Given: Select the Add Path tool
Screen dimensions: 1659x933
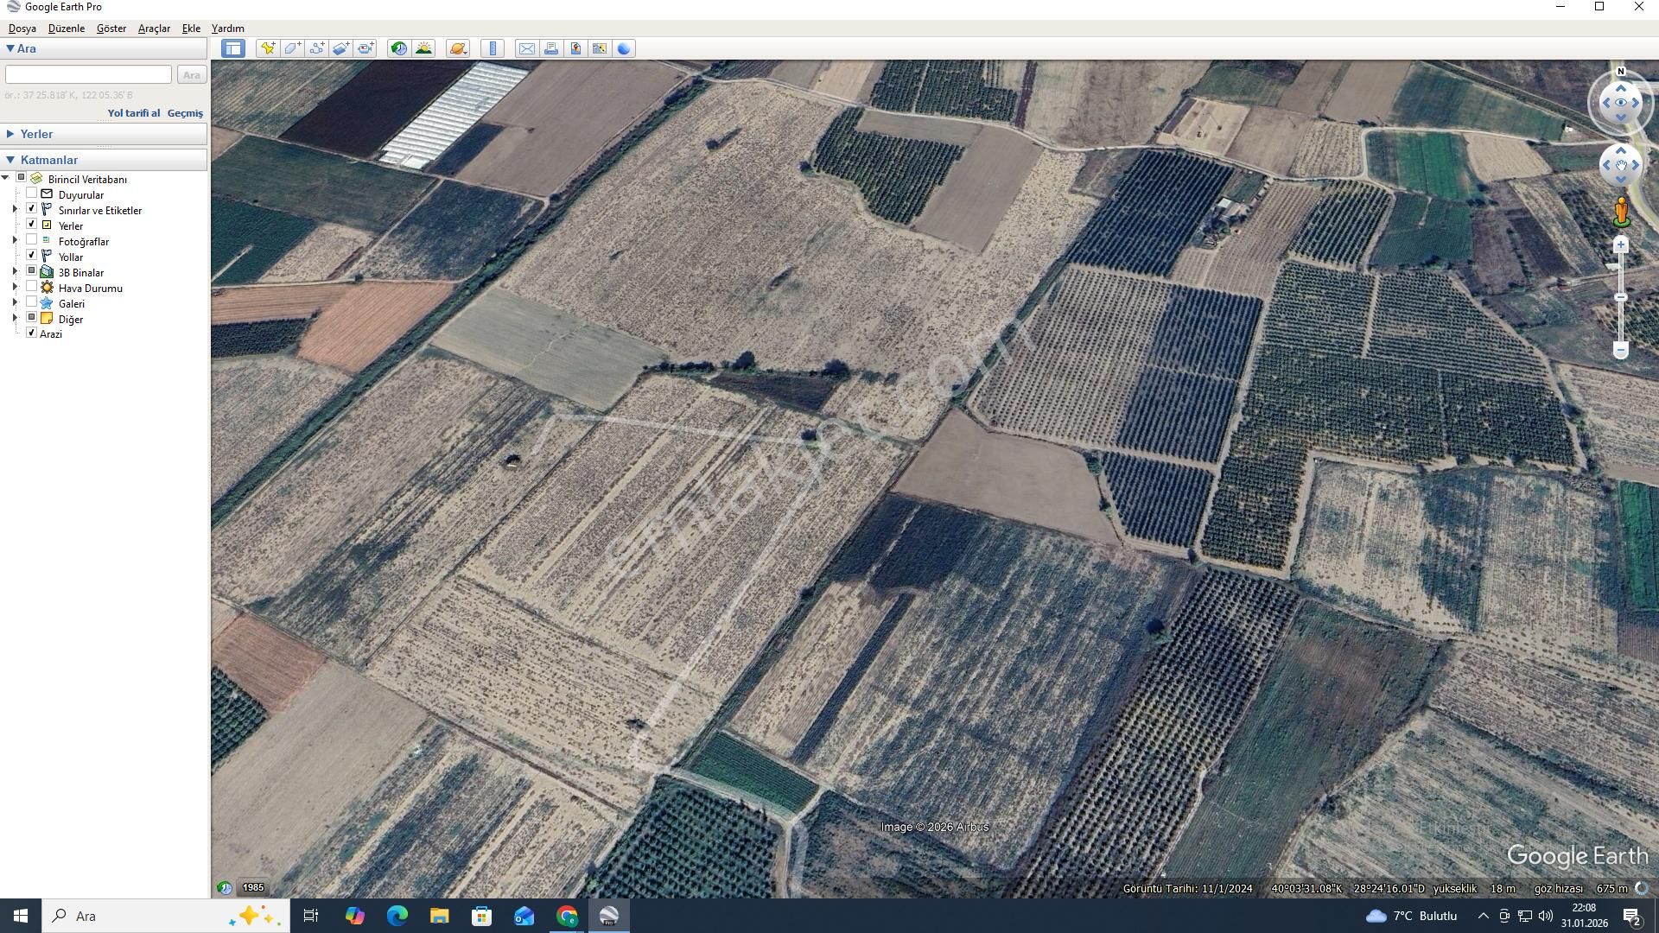Looking at the screenshot, I should pos(316,48).
